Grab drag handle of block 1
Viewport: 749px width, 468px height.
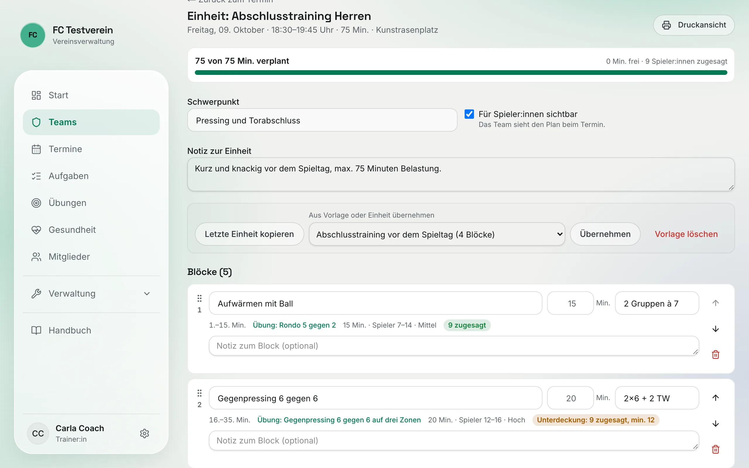point(199,298)
